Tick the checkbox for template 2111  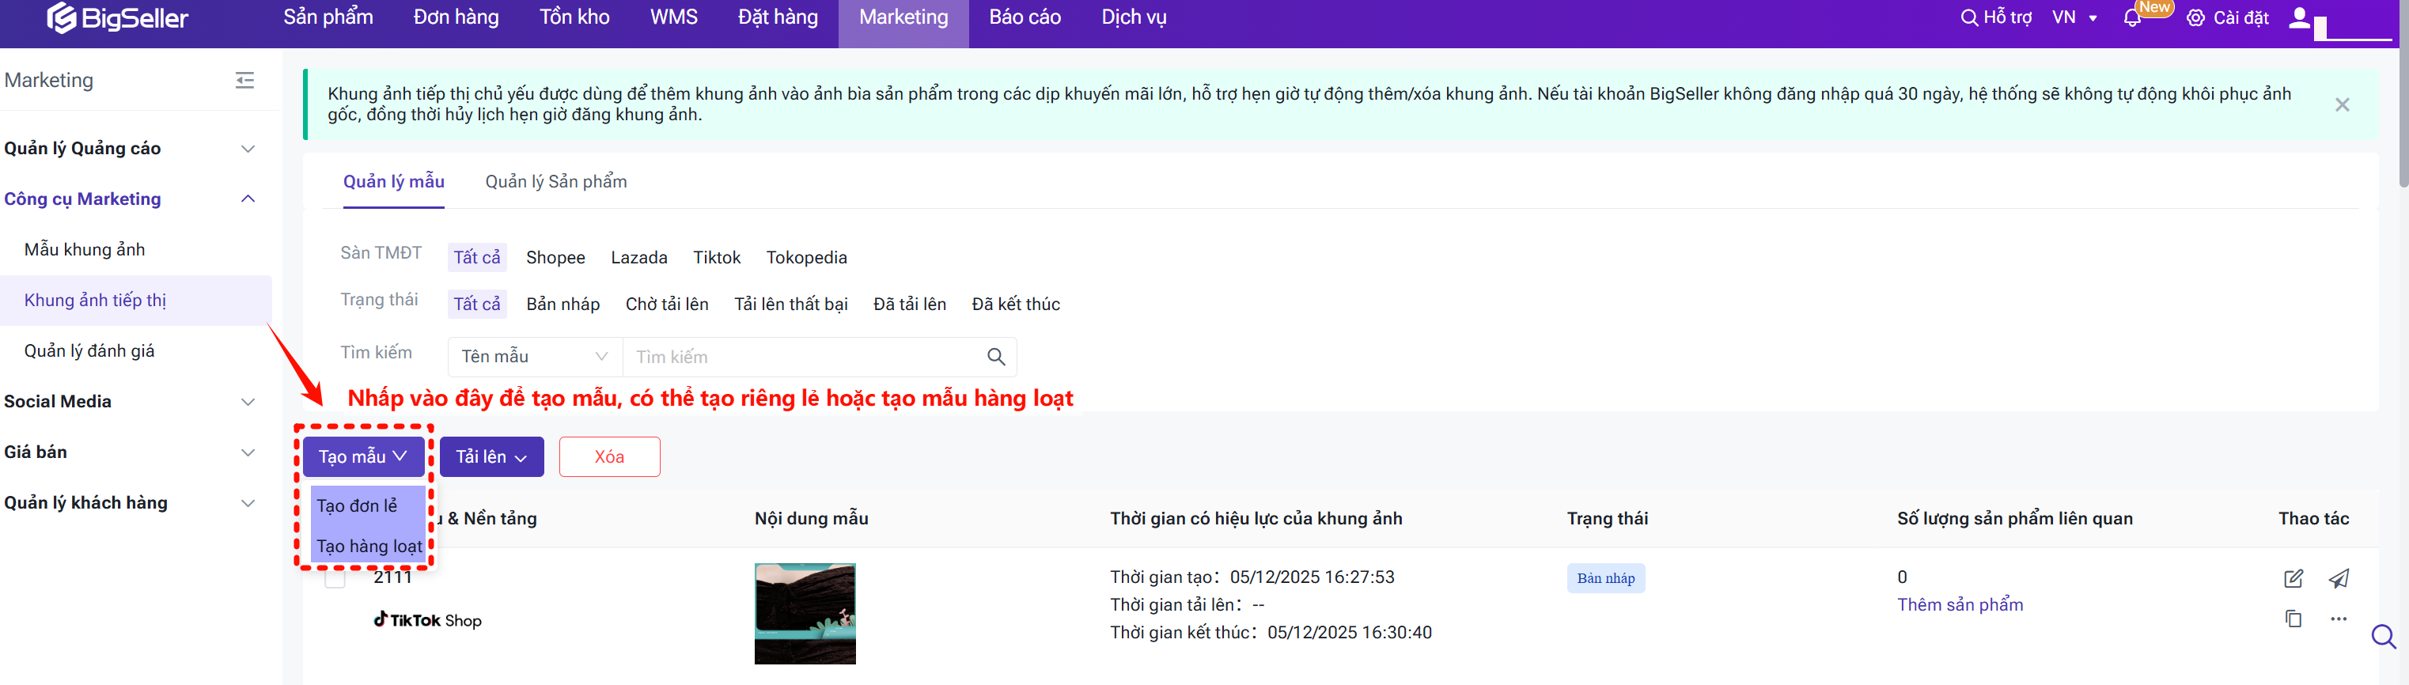point(335,579)
